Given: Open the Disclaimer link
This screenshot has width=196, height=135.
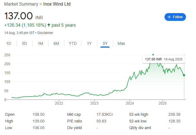Looking at the screenshot, I should 45,33.
